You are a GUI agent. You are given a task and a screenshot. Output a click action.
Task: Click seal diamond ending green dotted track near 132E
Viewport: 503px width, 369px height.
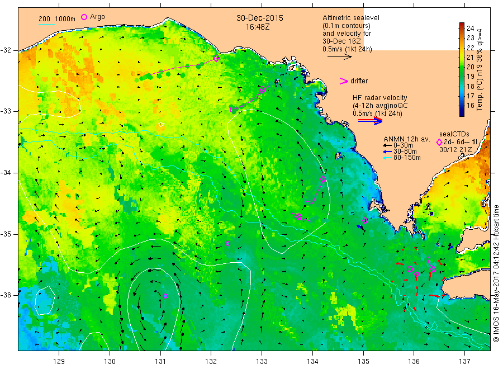coord(216,58)
